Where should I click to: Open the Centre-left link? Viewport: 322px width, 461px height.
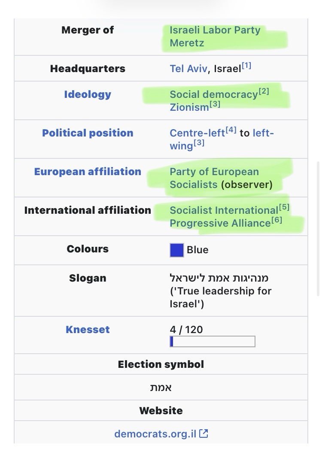pos(197,133)
